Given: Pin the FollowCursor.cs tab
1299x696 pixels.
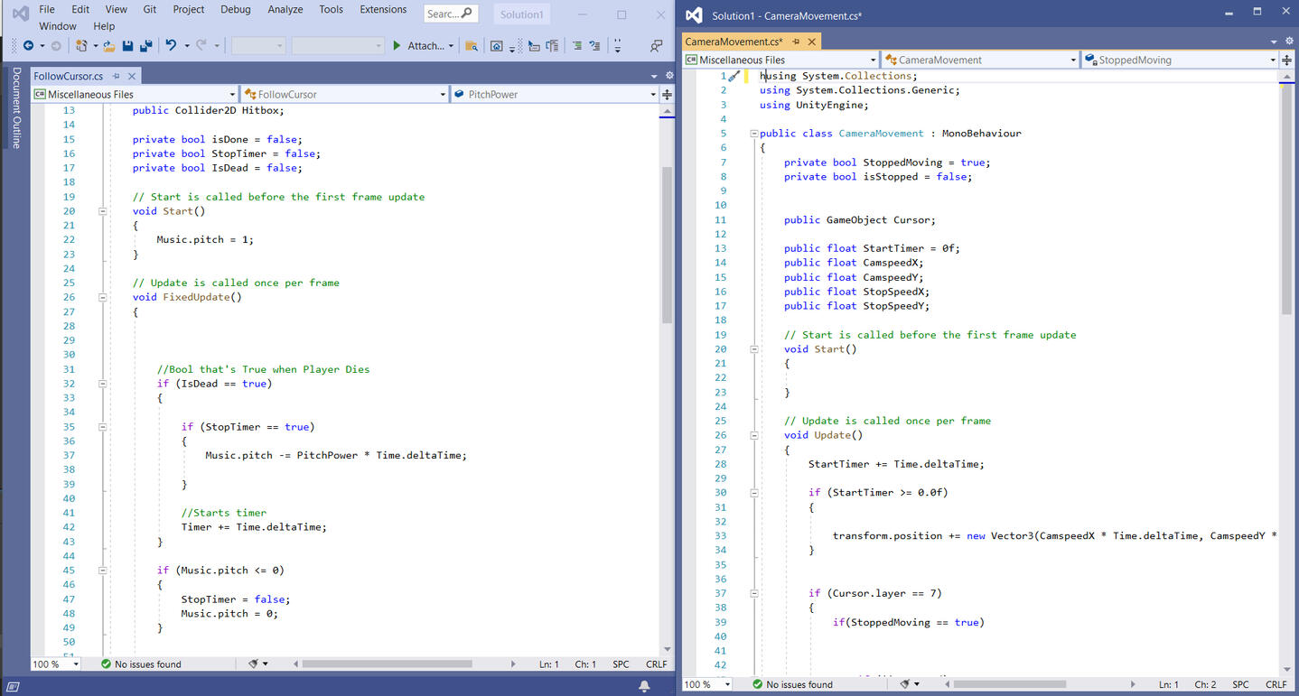Looking at the screenshot, I should point(115,77).
